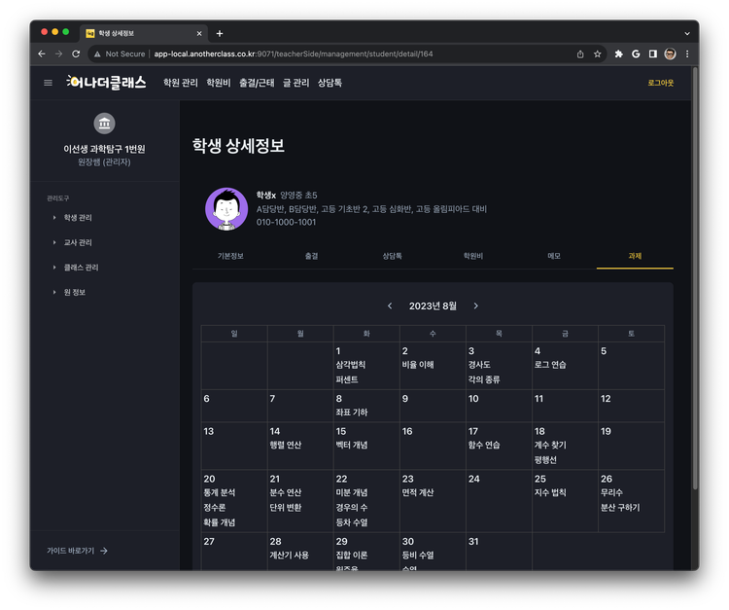Open 학원 관리 menu
Image resolution: width=729 pixels, height=610 pixels.
click(x=181, y=83)
